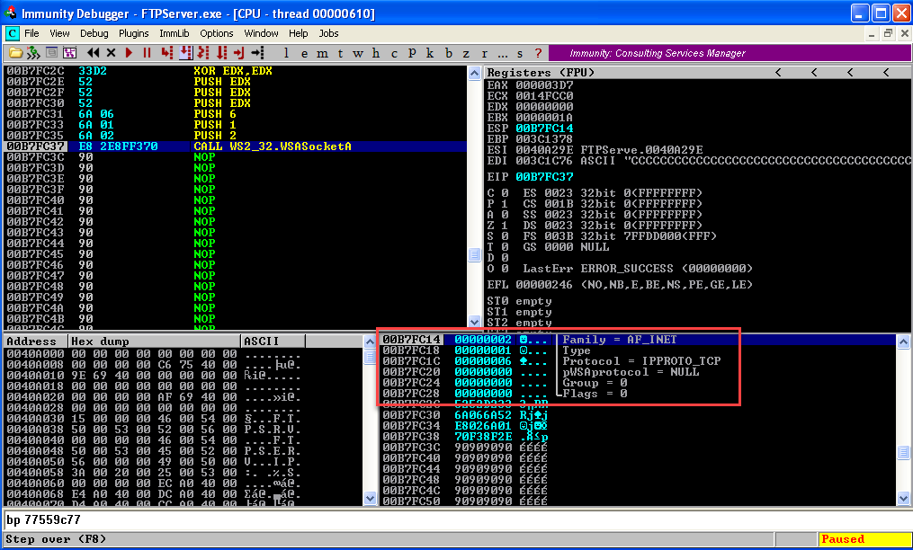
Task: Select the LastErr ERROR_SUCCESS entry
Action: [x=638, y=269]
